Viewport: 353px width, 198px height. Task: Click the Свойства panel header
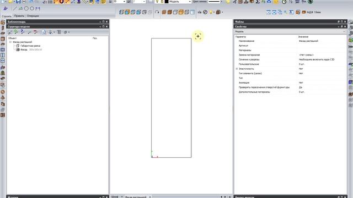[291, 26]
